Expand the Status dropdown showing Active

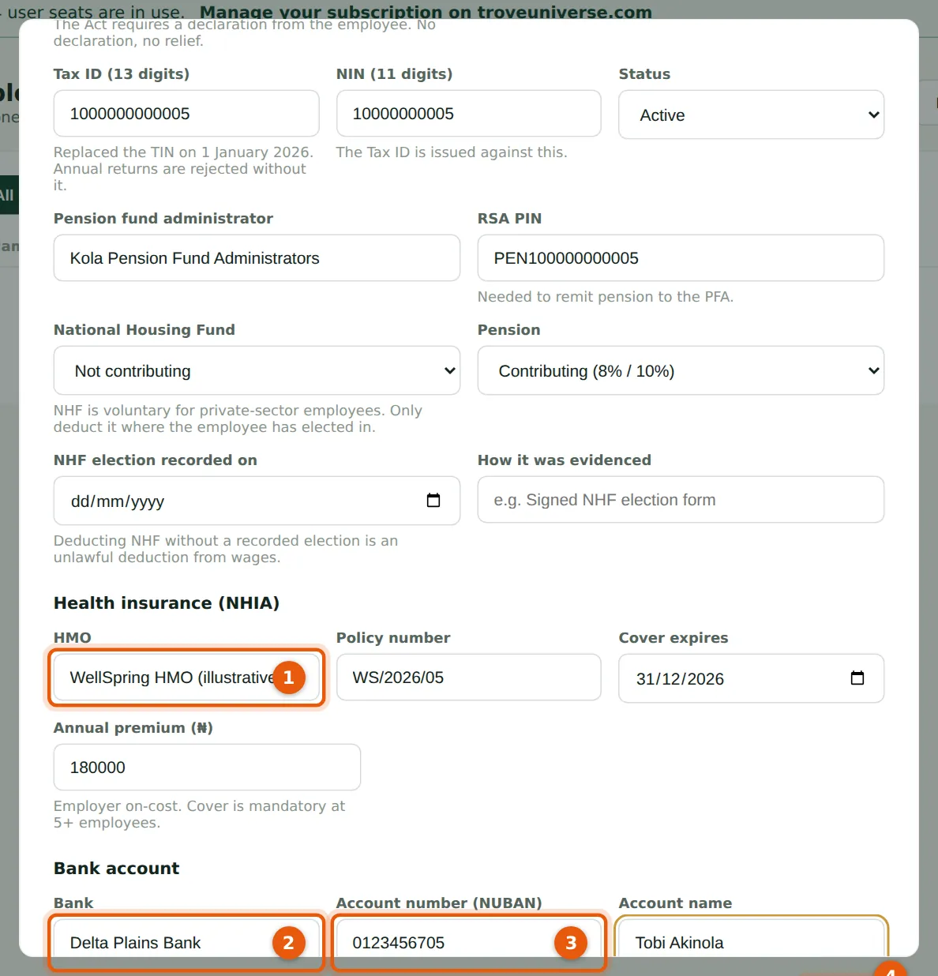click(x=751, y=115)
